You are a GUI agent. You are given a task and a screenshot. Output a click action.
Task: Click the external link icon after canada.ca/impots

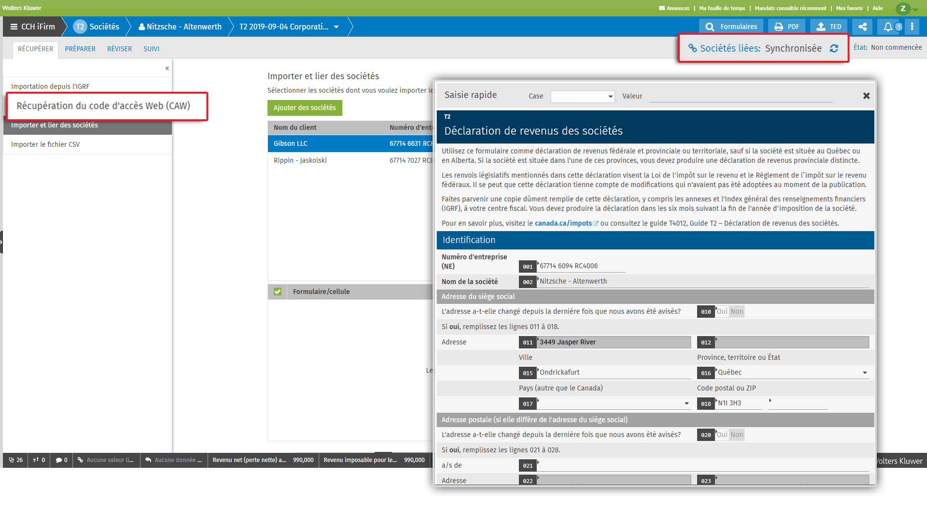596,224
